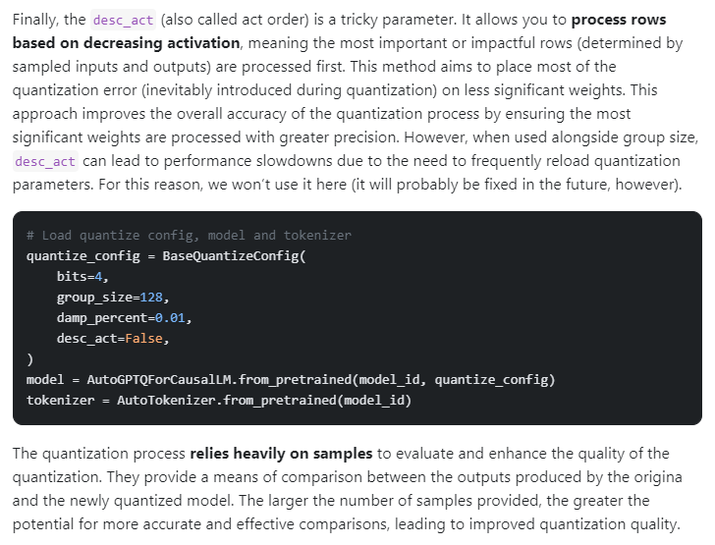Click the word "Finally" starting the paragraph
This screenshot has height=545, width=715.
36,20
